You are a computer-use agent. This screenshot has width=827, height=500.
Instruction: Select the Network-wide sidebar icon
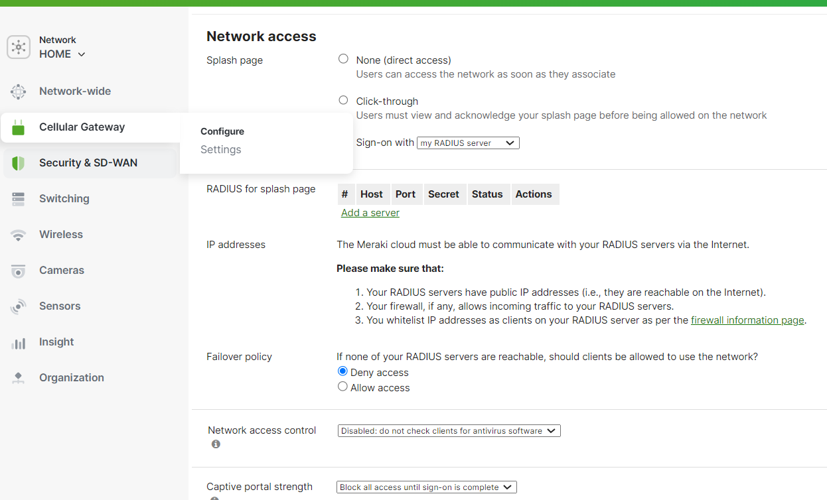tap(18, 91)
